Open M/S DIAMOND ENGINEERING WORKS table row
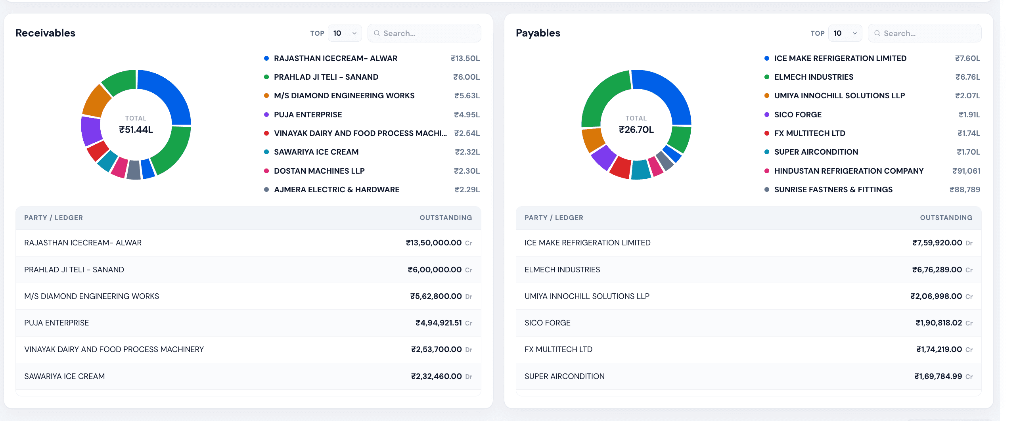Image resolution: width=1019 pixels, height=421 pixels. point(248,296)
